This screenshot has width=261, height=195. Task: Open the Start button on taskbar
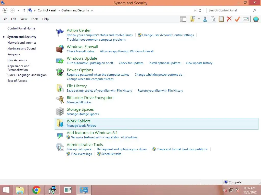point(6,190)
